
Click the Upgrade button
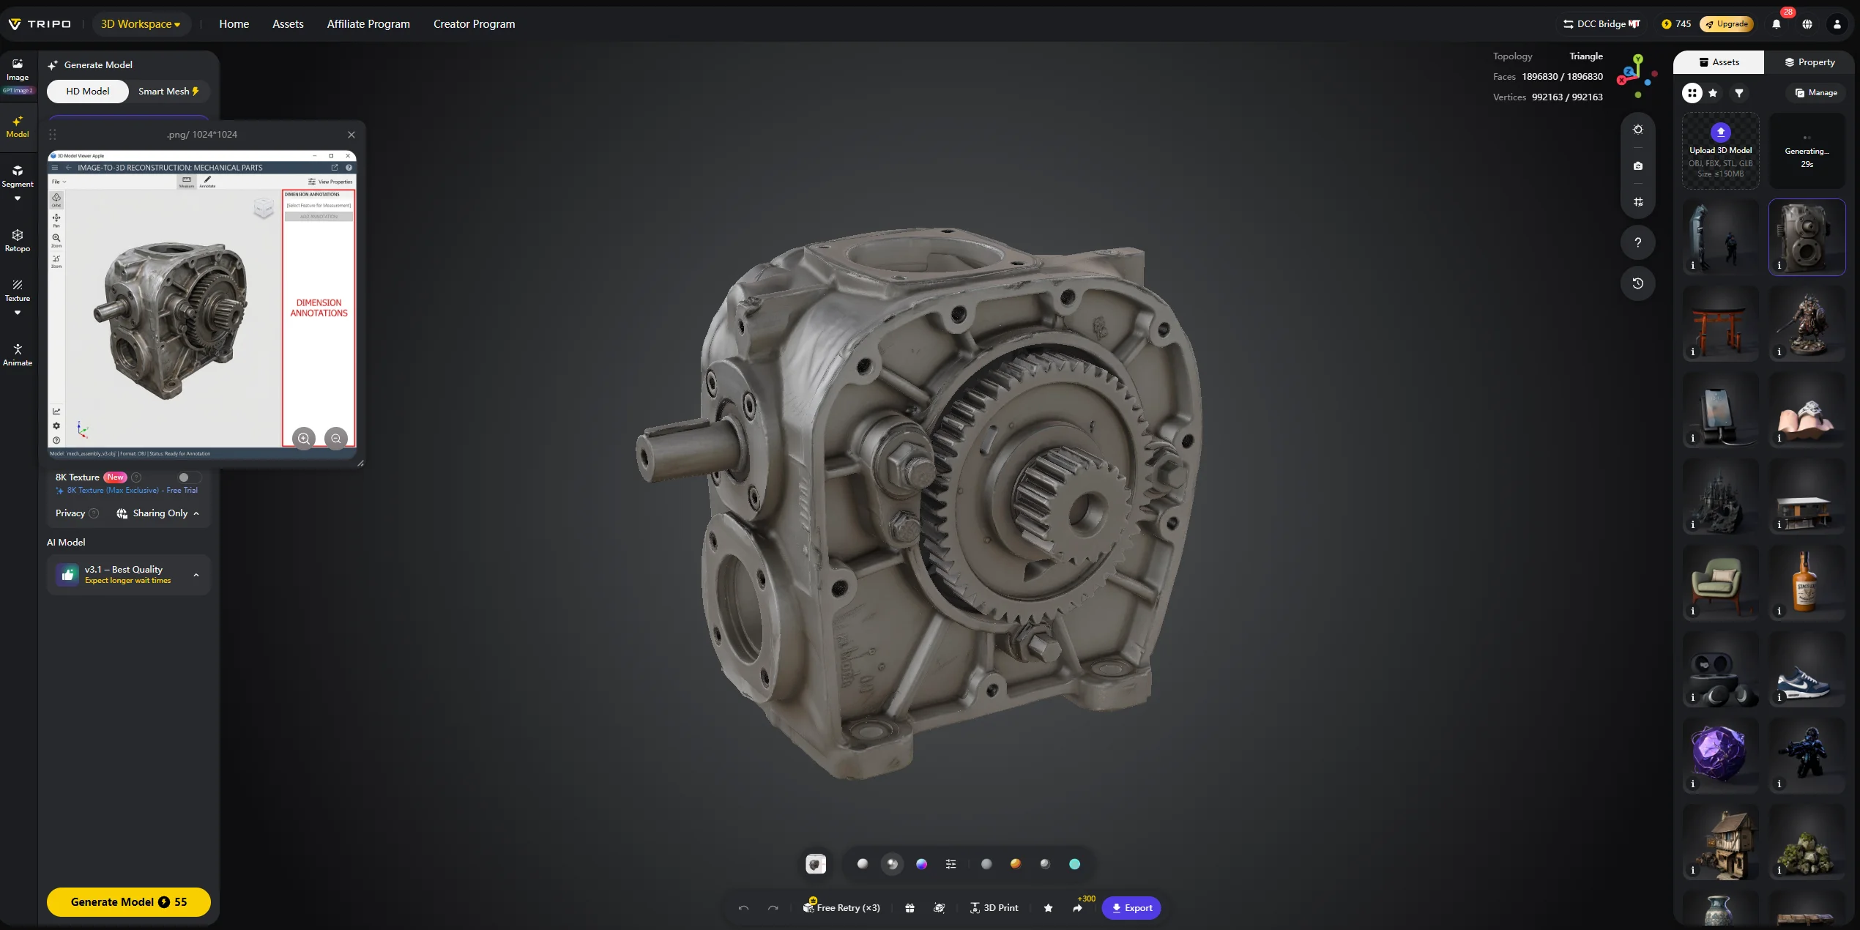pos(1727,24)
